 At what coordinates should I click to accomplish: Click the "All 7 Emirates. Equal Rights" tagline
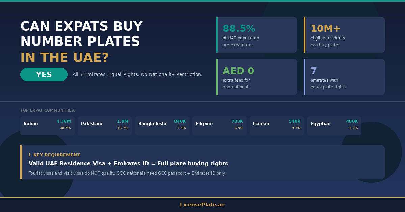(137, 74)
